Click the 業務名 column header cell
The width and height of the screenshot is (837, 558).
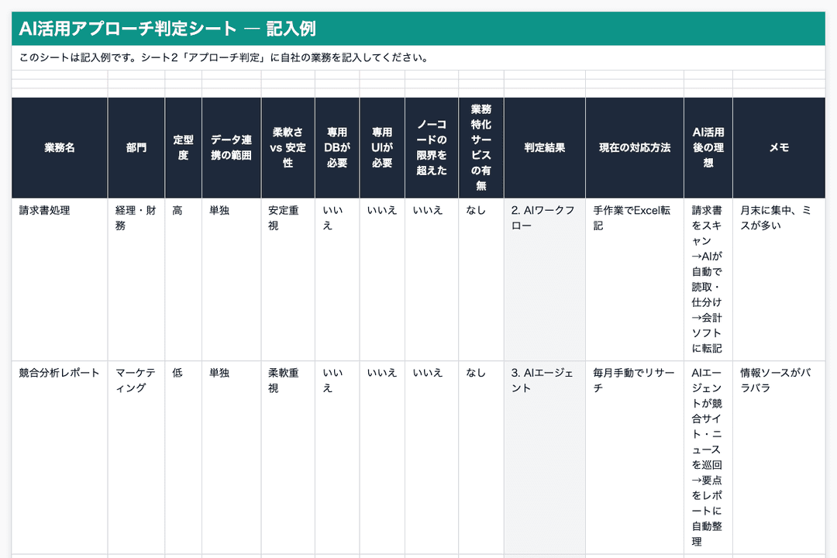tap(58, 147)
